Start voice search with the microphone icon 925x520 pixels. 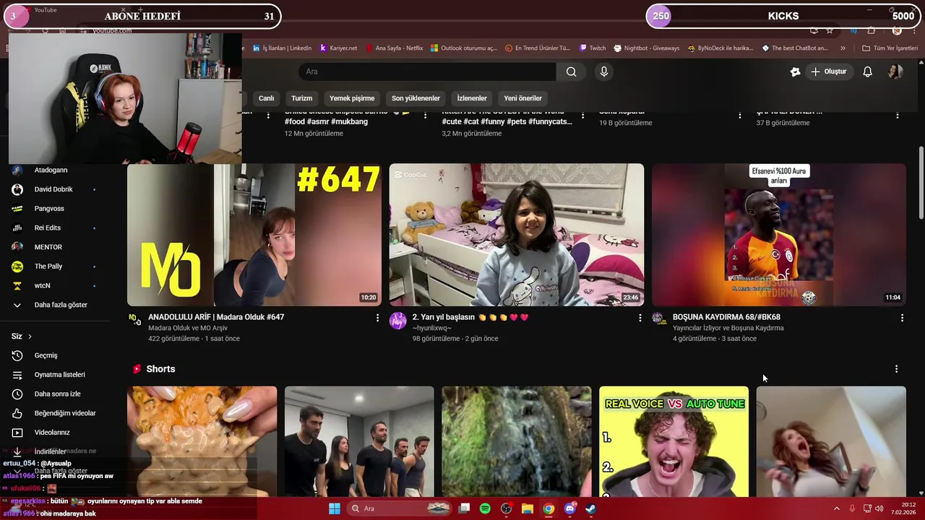[x=604, y=71]
